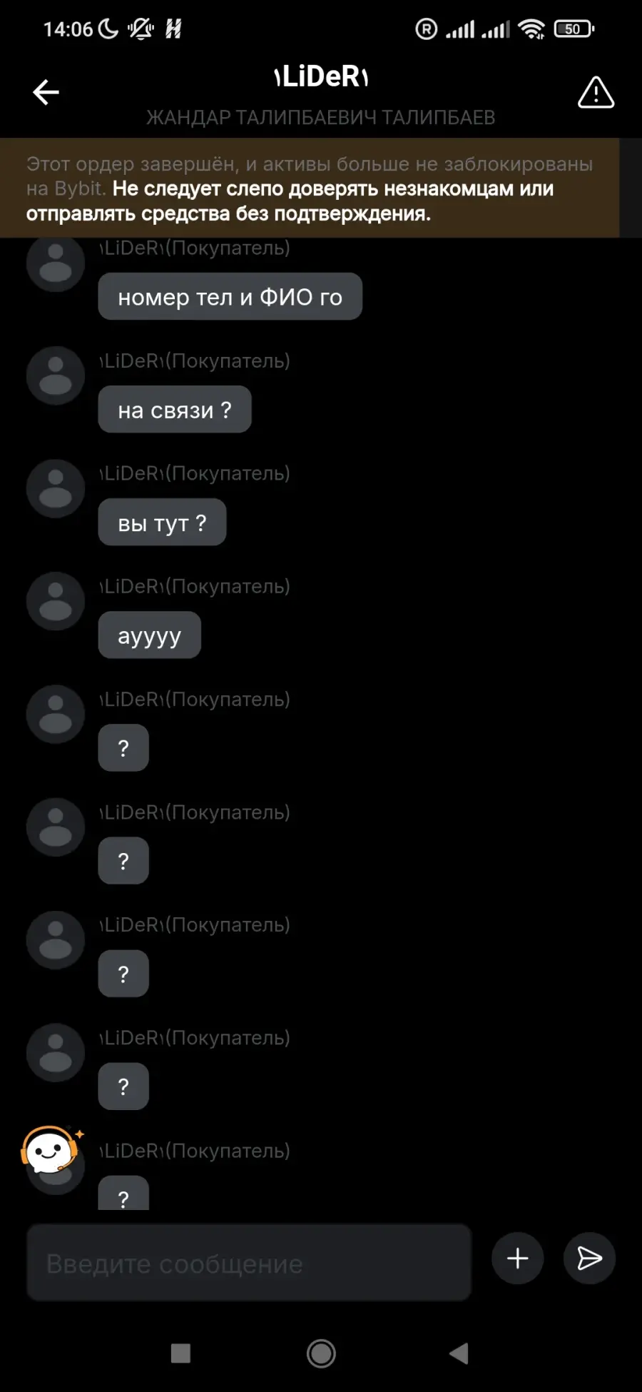Tap the back arrow icon

coord(46,92)
